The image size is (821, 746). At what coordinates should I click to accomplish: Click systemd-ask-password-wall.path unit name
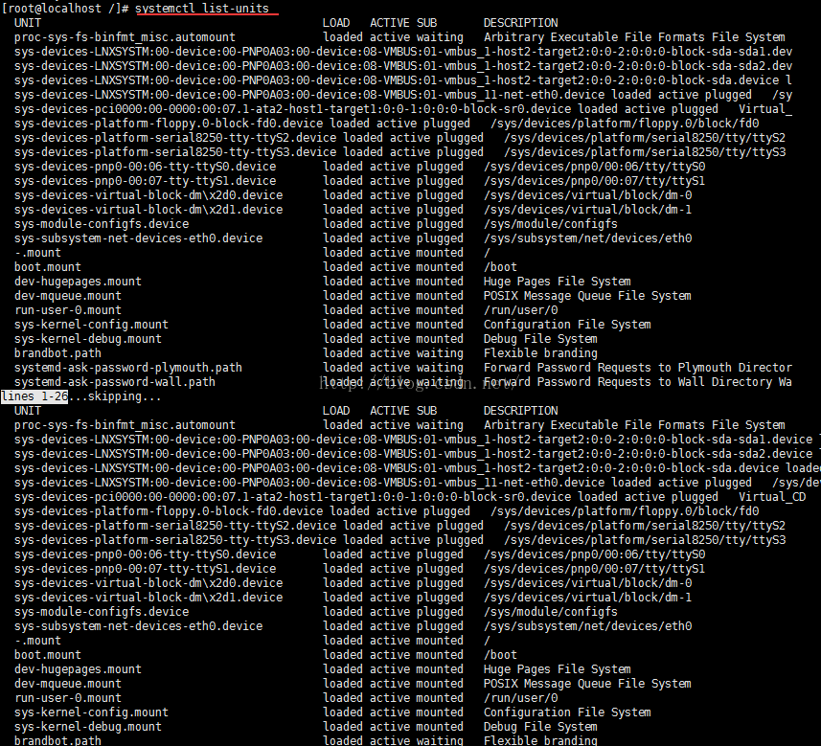(x=115, y=382)
